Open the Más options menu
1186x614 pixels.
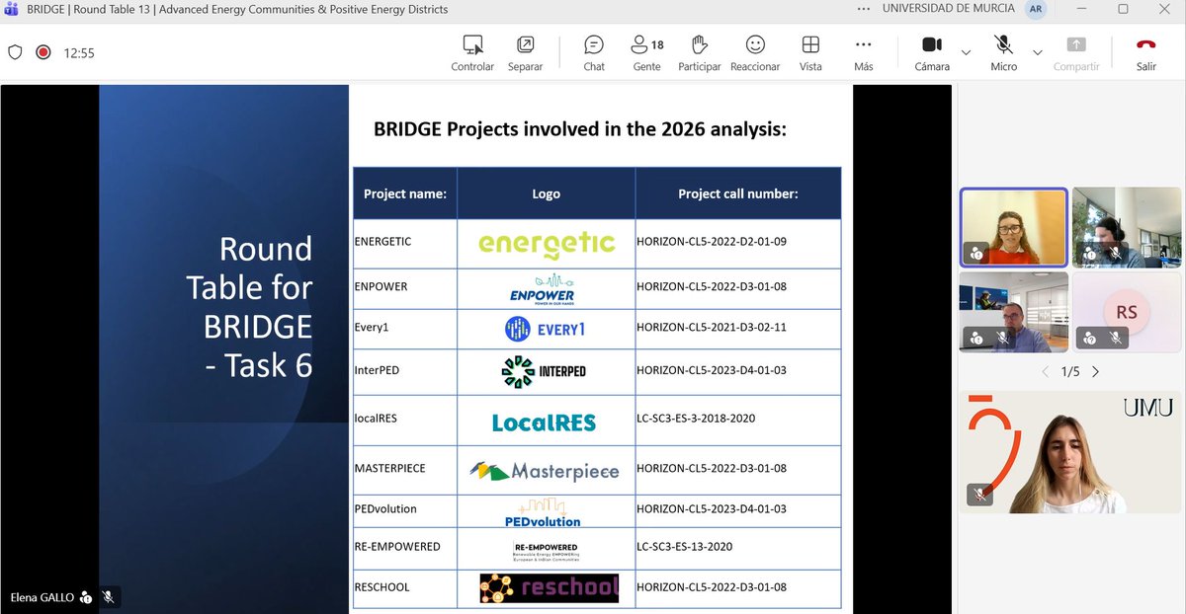pos(864,53)
